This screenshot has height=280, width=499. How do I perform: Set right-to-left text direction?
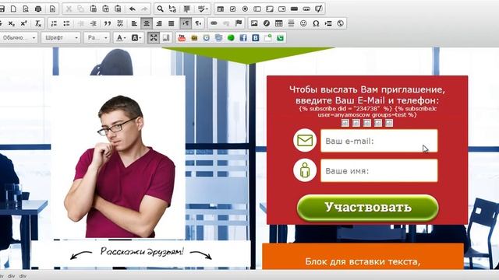(198, 23)
